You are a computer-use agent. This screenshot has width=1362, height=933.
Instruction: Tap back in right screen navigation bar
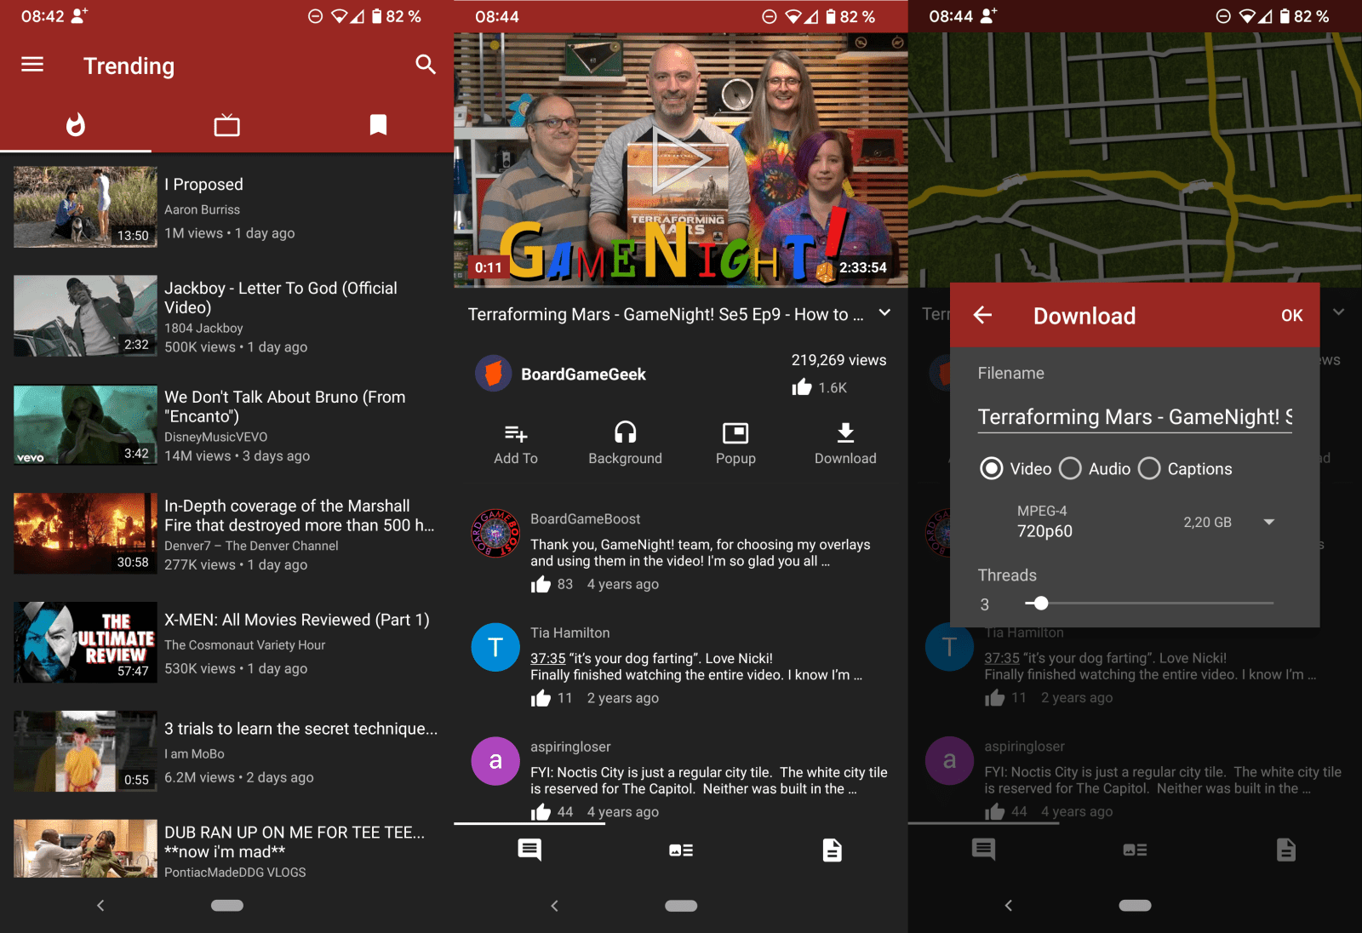[1009, 906]
